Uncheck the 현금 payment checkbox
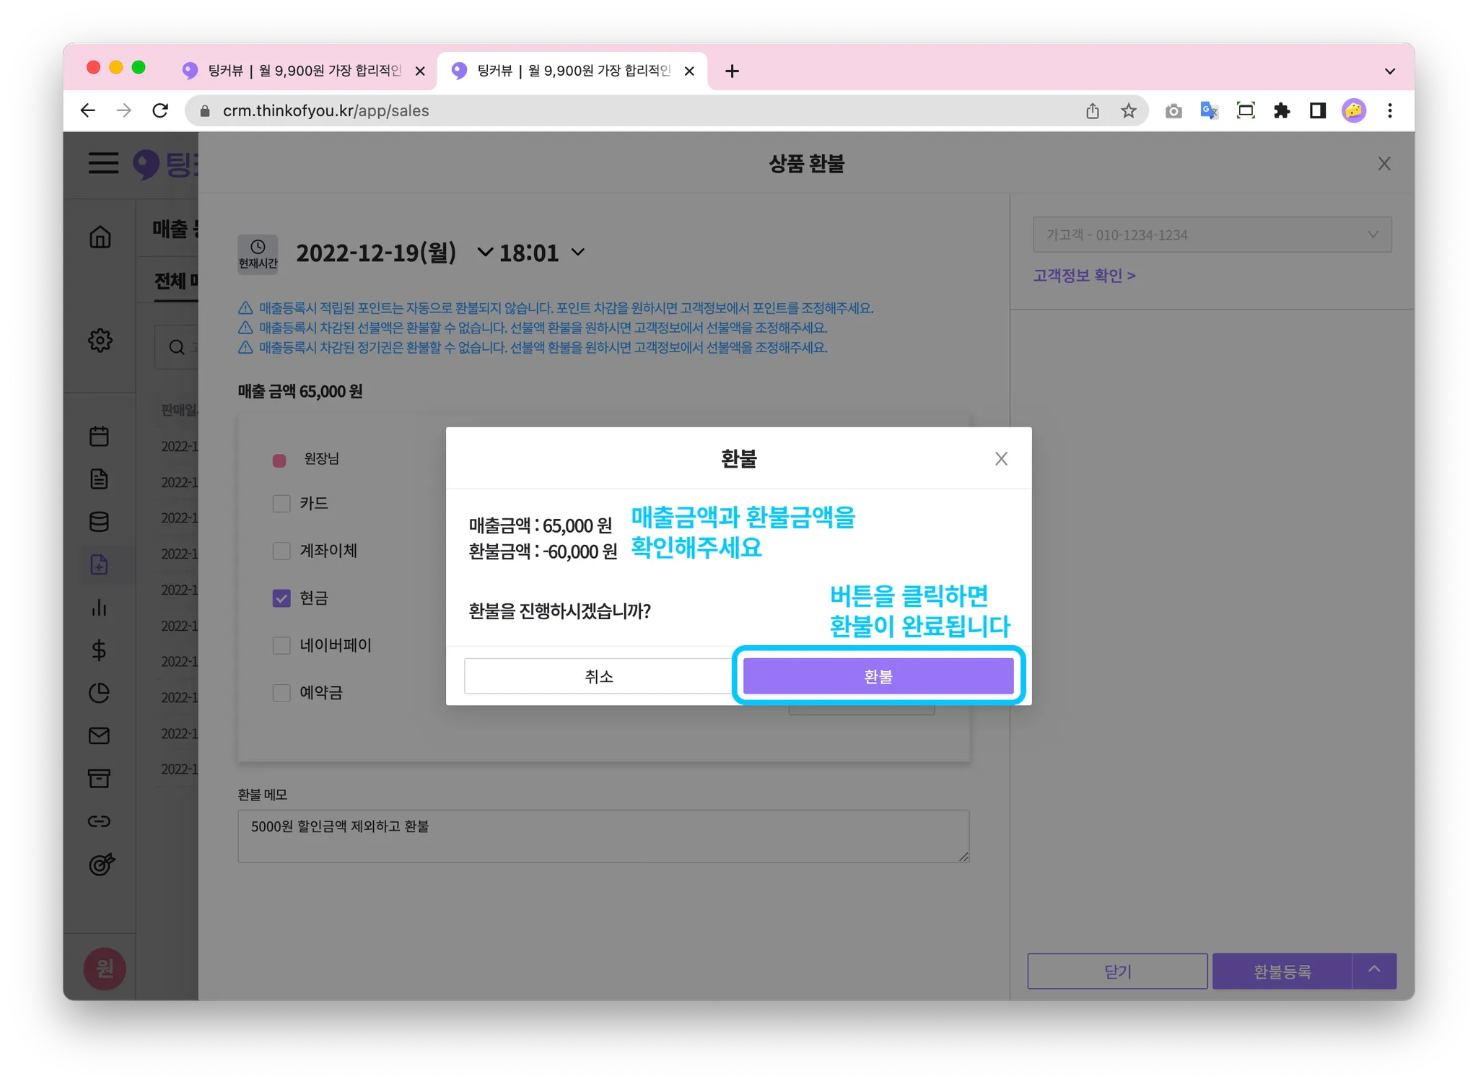The width and height of the screenshot is (1478, 1084). 281,598
